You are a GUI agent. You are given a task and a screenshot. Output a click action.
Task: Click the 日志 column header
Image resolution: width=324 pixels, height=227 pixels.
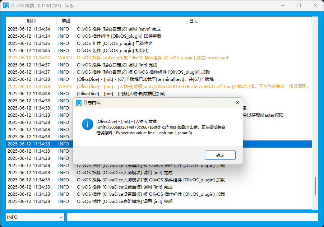tap(193, 21)
